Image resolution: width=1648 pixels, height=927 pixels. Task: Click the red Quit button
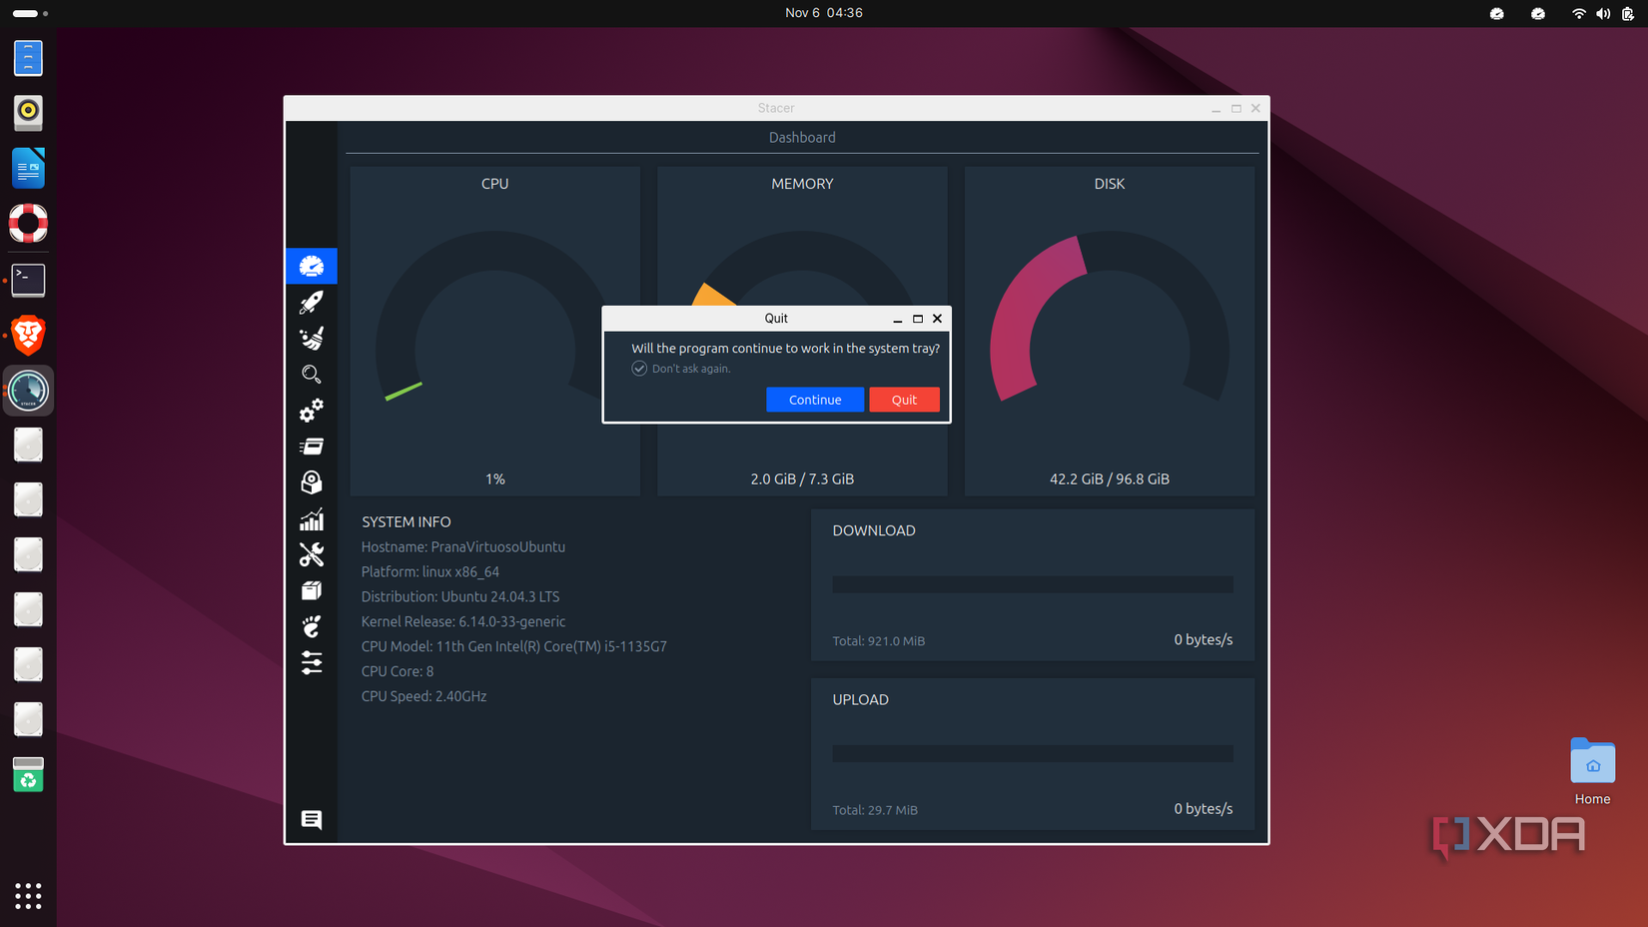904,400
